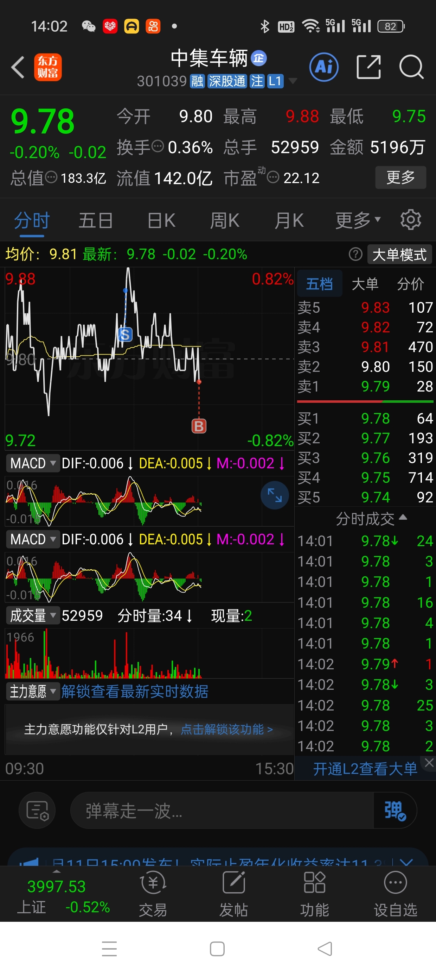Open the 主力意愿 indicator dropdown
436x976 pixels.
pyautogui.click(x=33, y=692)
